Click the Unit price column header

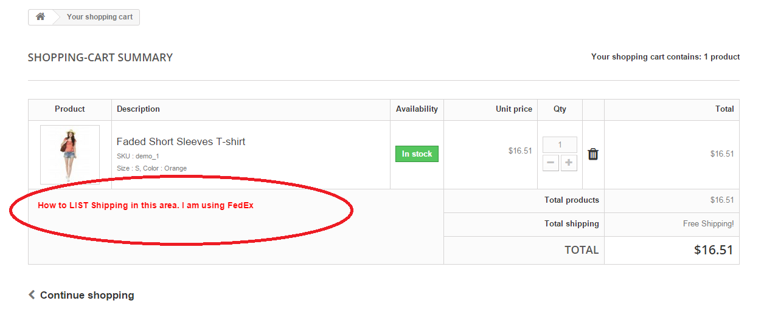coord(513,109)
